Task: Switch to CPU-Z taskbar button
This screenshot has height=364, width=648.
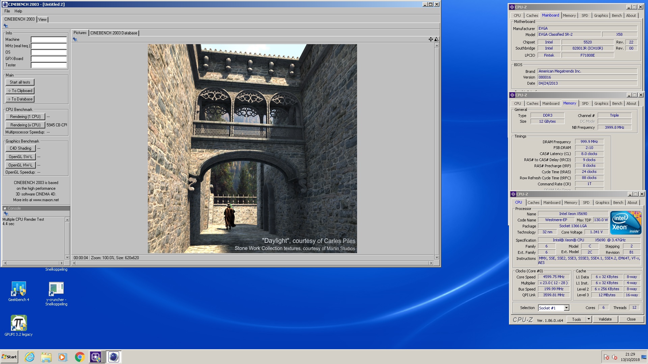Action: pos(96,357)
